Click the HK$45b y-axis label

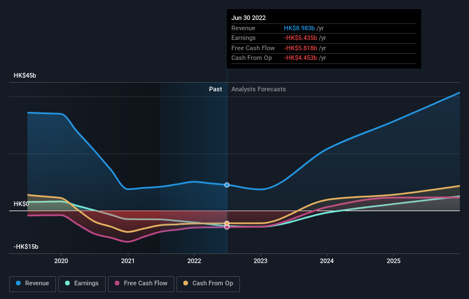click(25, 75)
